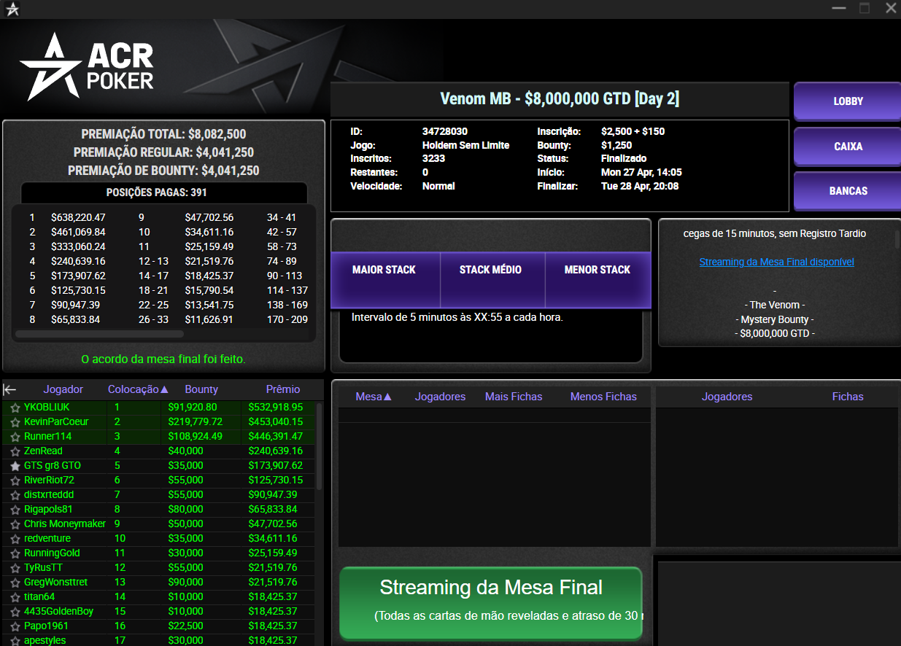This screenshot has height=646, width=901.
Task: Toggle the favorite star for YKOBLIUK
Action: (x=14, y=407)
